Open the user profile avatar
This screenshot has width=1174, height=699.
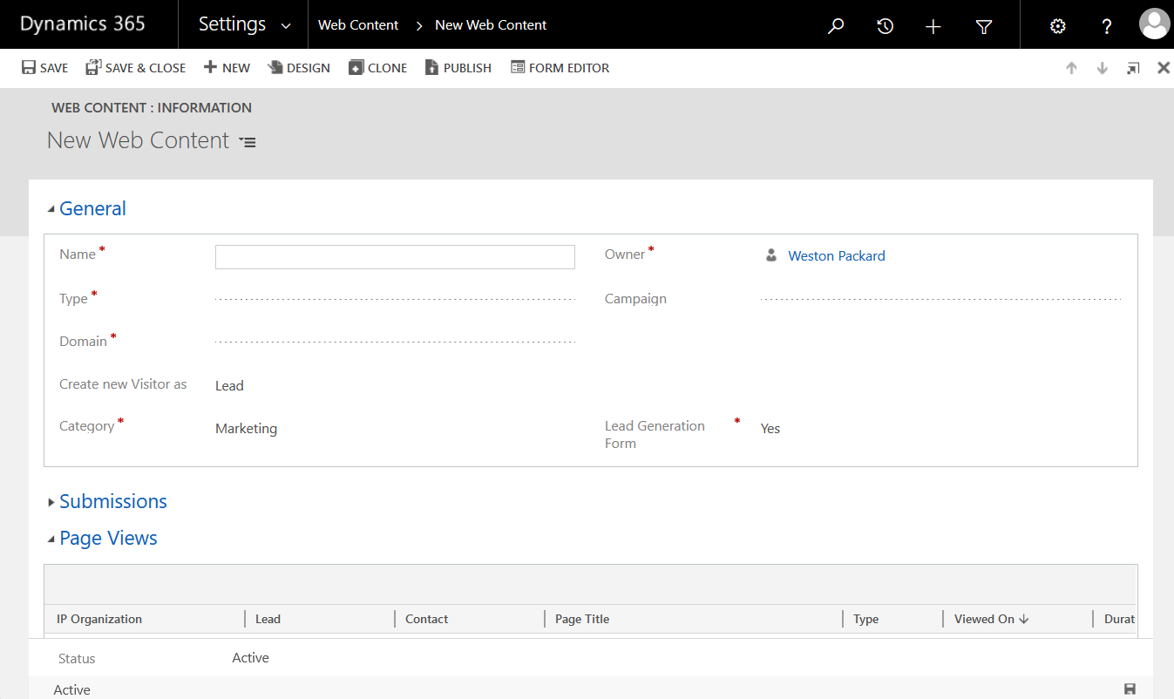coord(1154,24)
